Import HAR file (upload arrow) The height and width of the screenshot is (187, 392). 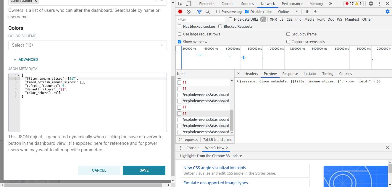click(307, 12)
